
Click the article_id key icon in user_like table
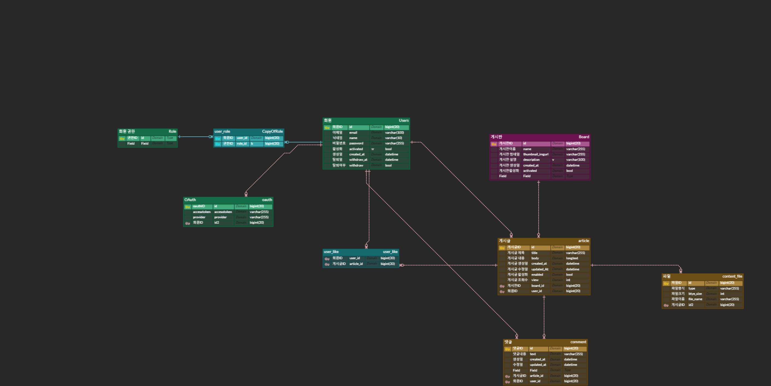pyautogui.click(x=327, y=264)
